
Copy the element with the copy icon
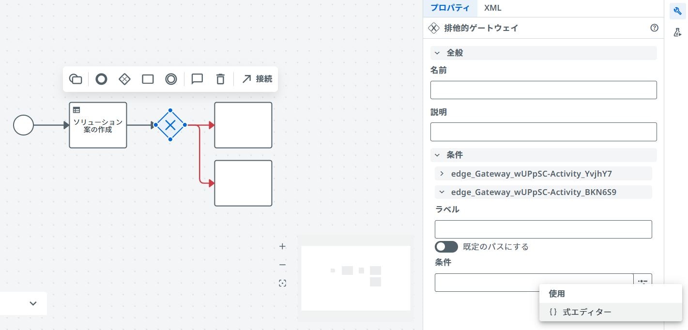pyautogui.click(x=76, y=79)
